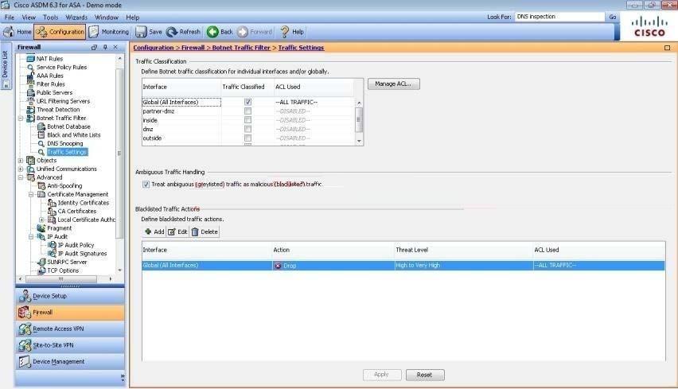The image size is (678, 389).
Task: Open the Help toolbar icon
Action: click(292, 32)
